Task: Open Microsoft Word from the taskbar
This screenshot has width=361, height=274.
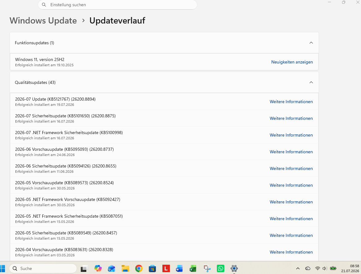Action: tap(179, 268)
